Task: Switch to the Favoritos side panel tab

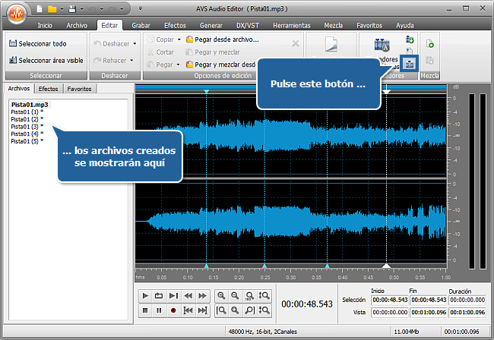Action: (79, 89)
